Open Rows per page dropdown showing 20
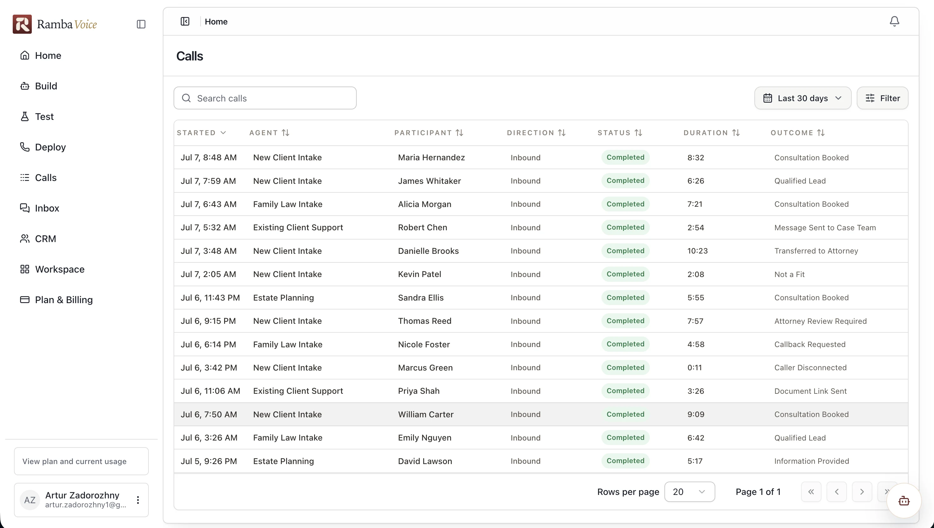Screen dimensions: 934x528 pyautogui.click(x=690, y=492)
